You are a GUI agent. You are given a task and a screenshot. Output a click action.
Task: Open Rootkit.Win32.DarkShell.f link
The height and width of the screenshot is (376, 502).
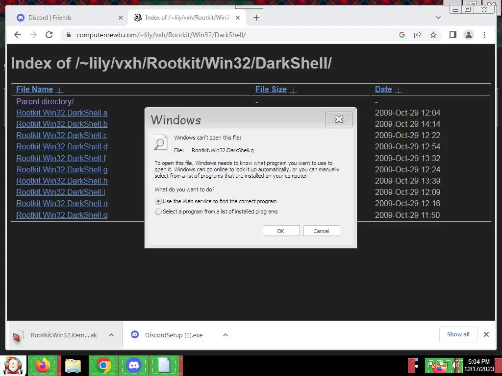click(61, 158)
